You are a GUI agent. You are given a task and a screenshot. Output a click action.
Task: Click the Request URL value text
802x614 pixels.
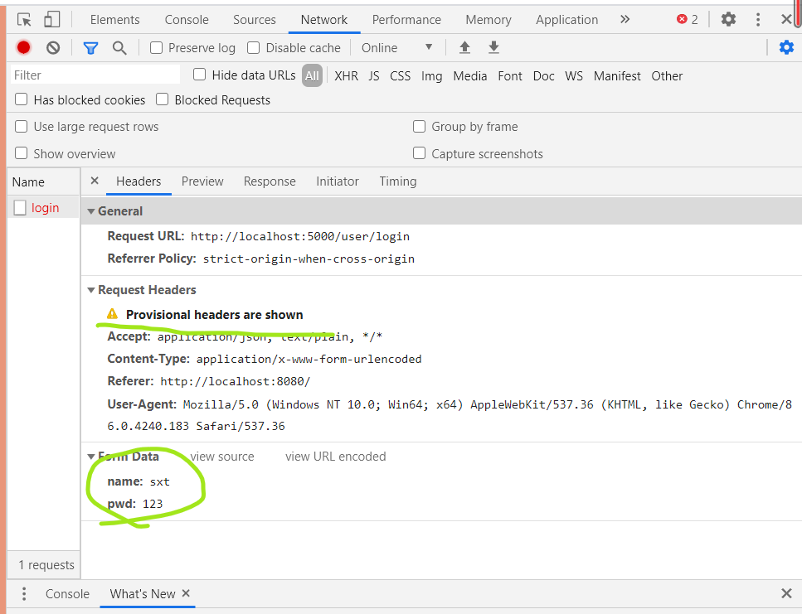coord(300,236)
